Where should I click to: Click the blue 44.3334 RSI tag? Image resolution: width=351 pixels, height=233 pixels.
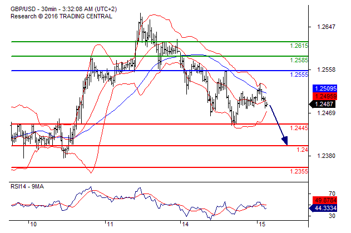(x=323, y=208)
